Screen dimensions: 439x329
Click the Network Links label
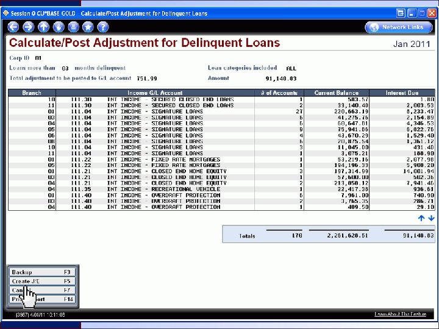[402, 27]
